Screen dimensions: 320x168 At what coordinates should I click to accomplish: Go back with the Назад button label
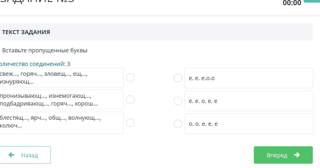point(29,155)
